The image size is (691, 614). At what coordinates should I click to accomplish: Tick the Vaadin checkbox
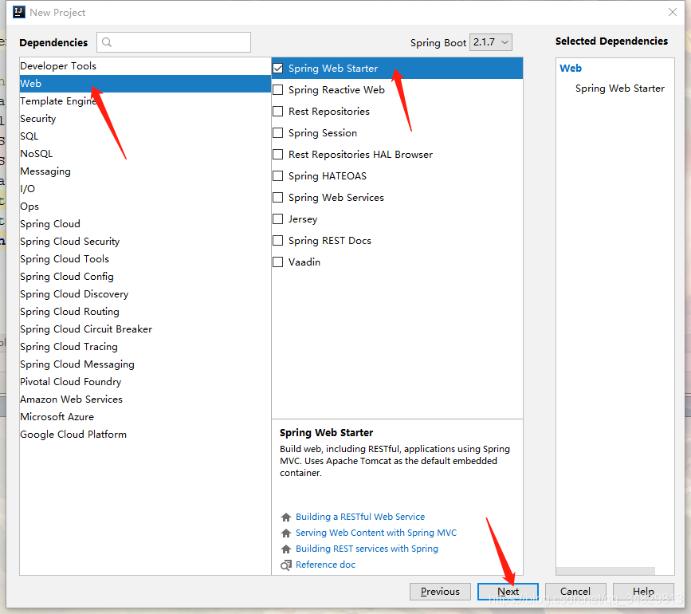point(278,262)
